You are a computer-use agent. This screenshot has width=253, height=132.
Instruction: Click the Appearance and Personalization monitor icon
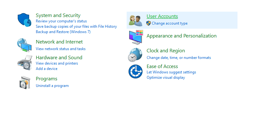tap(136, 37)
